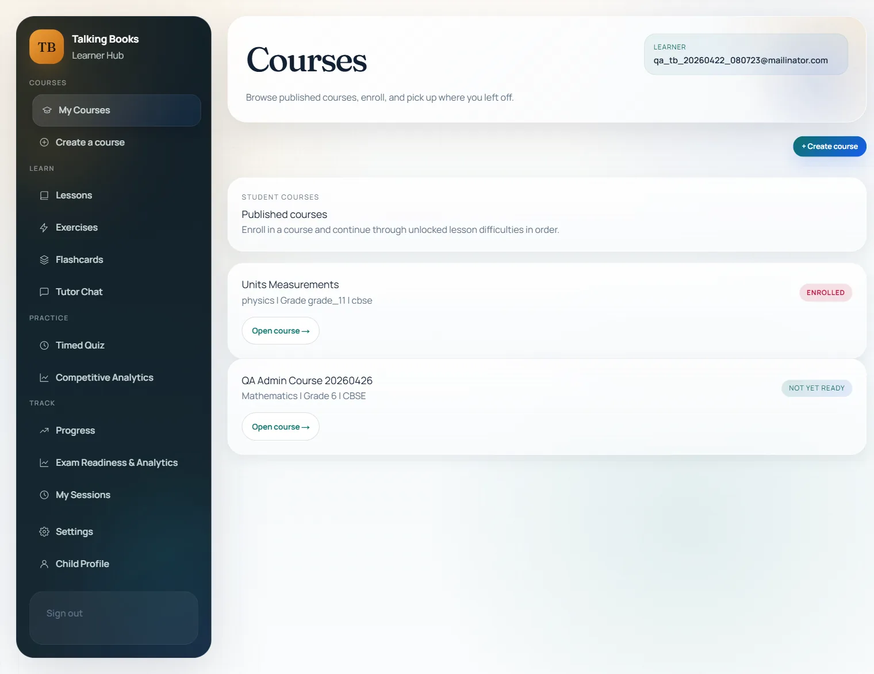Click the chat bubble icon beside Tutor Chat

point(44,292)
